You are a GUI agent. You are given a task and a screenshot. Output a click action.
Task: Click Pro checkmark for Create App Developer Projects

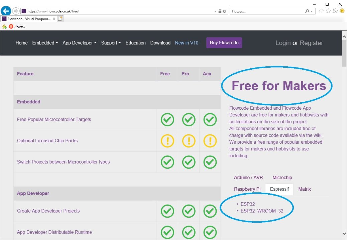(x=189, y=211)
